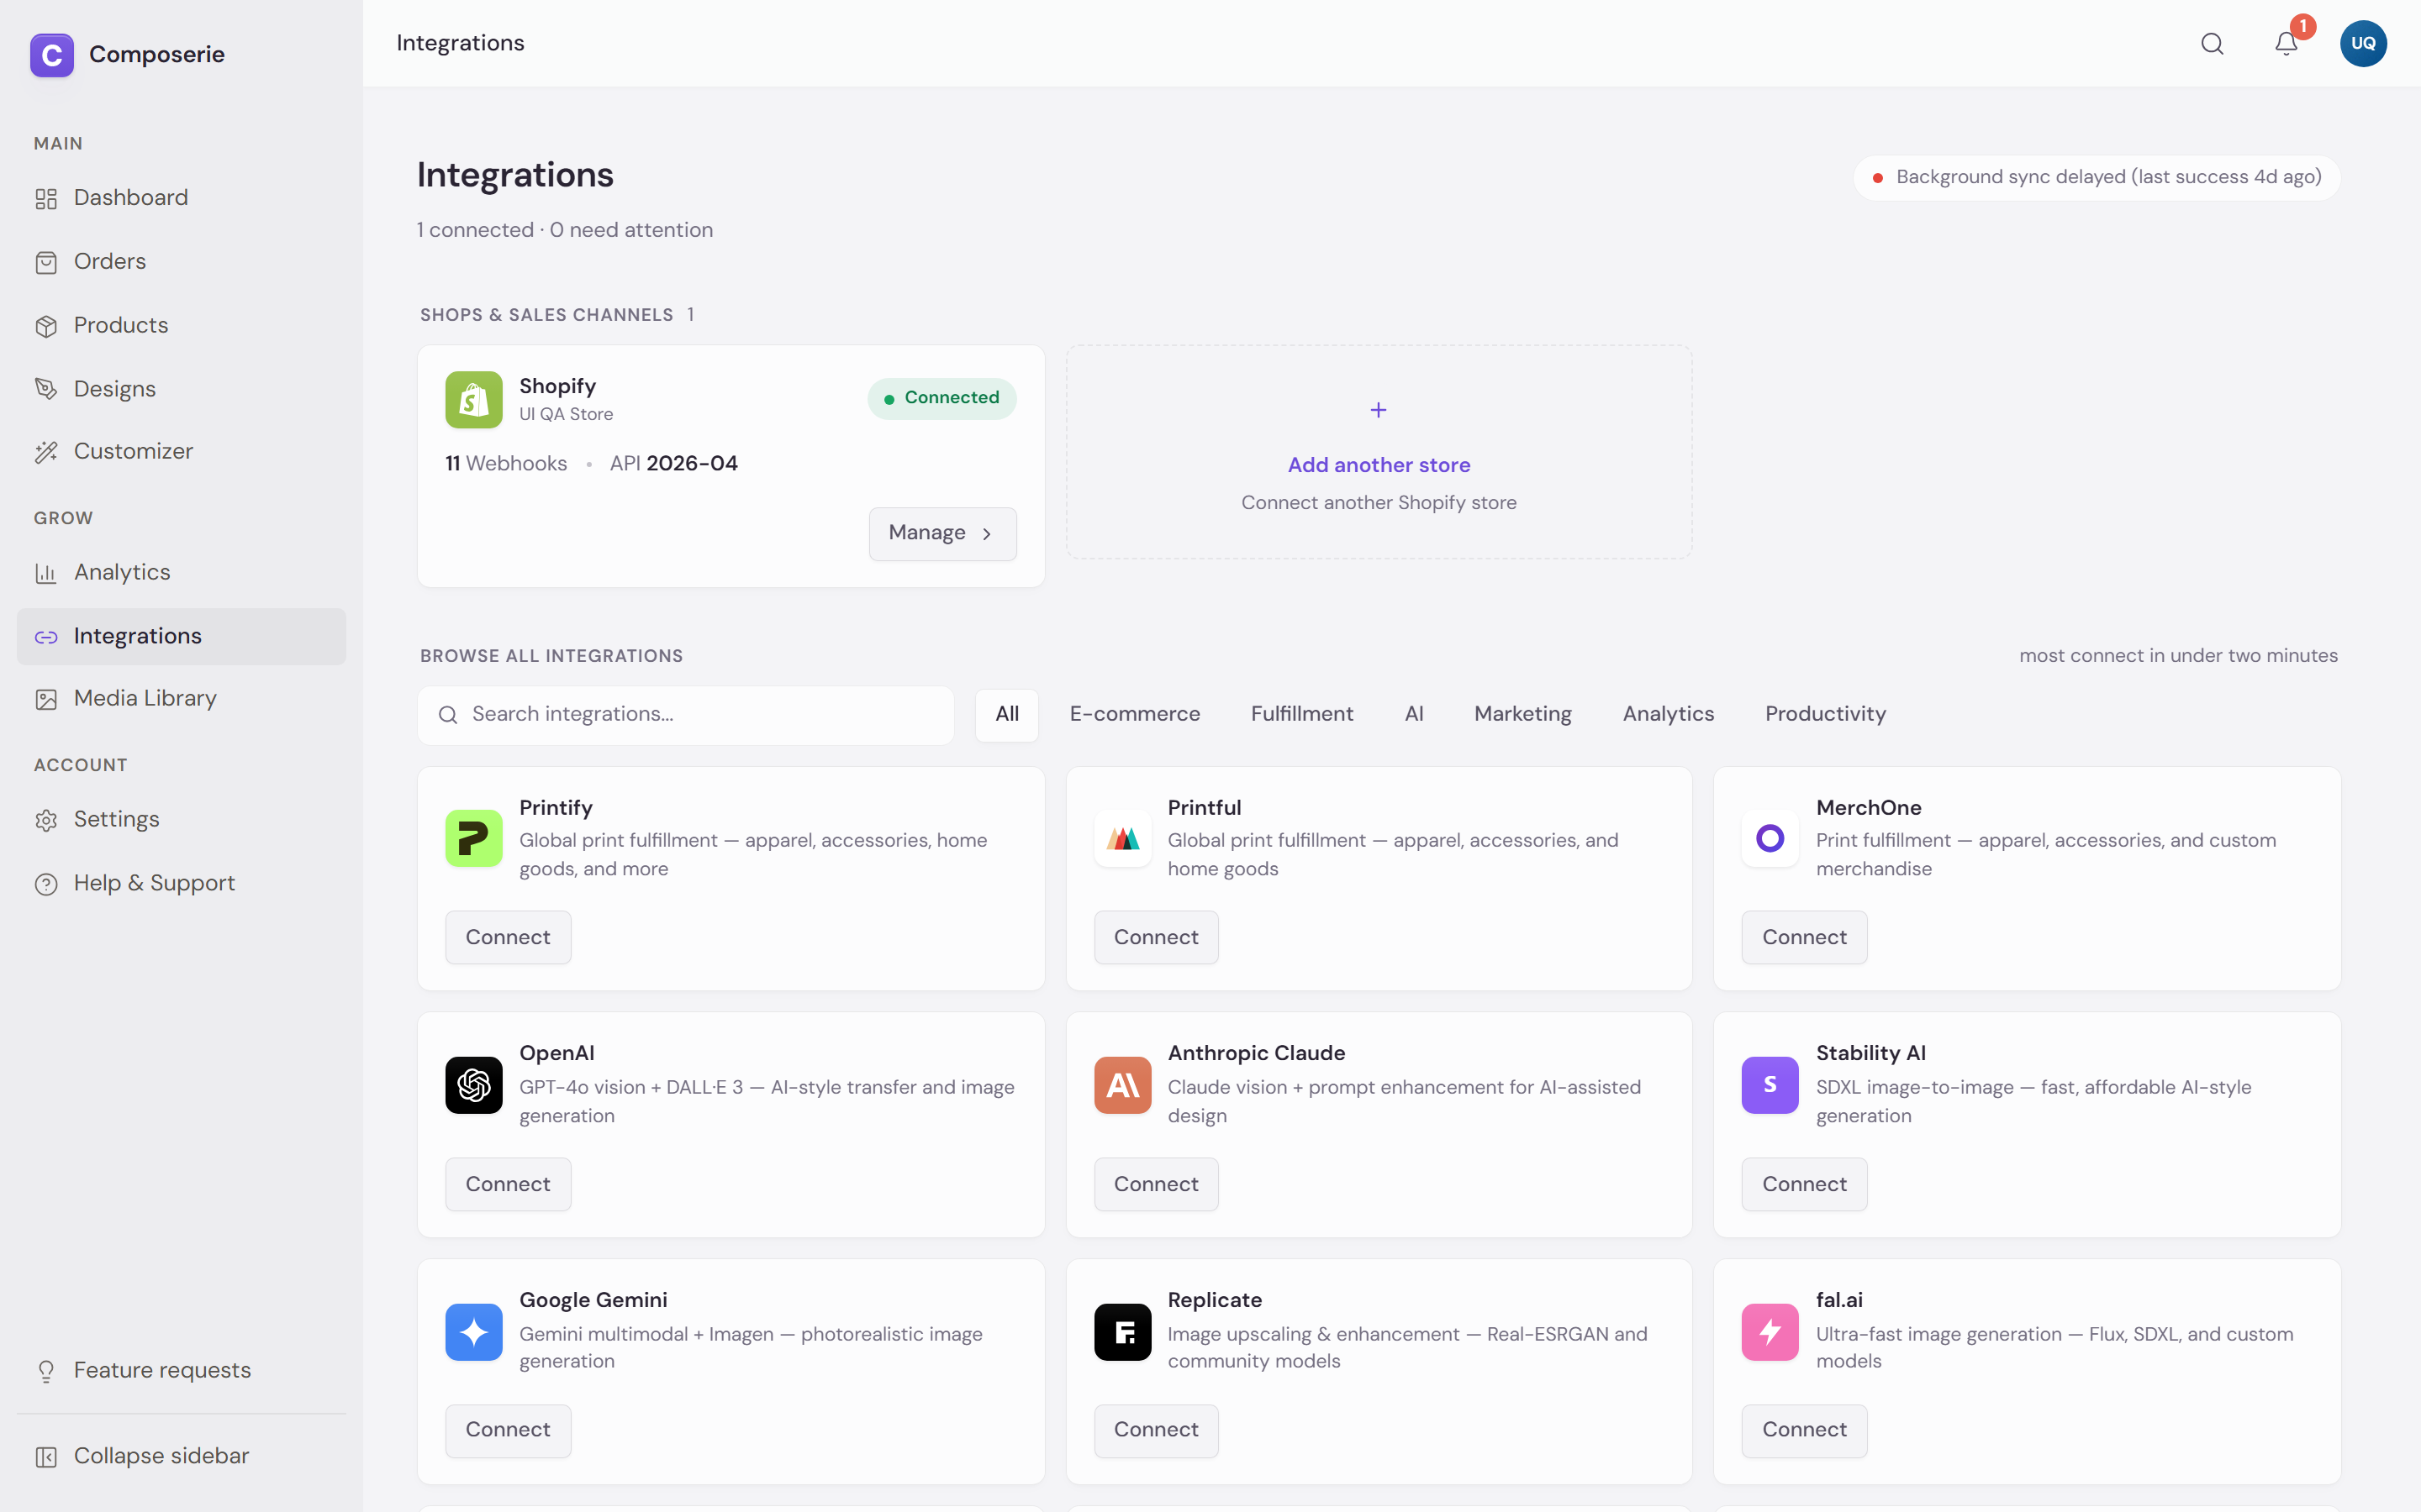The height and width of the screenshot is (1512, 2421).
Task: Open Analytics in sidebar
Action: (x=181, y=573)
